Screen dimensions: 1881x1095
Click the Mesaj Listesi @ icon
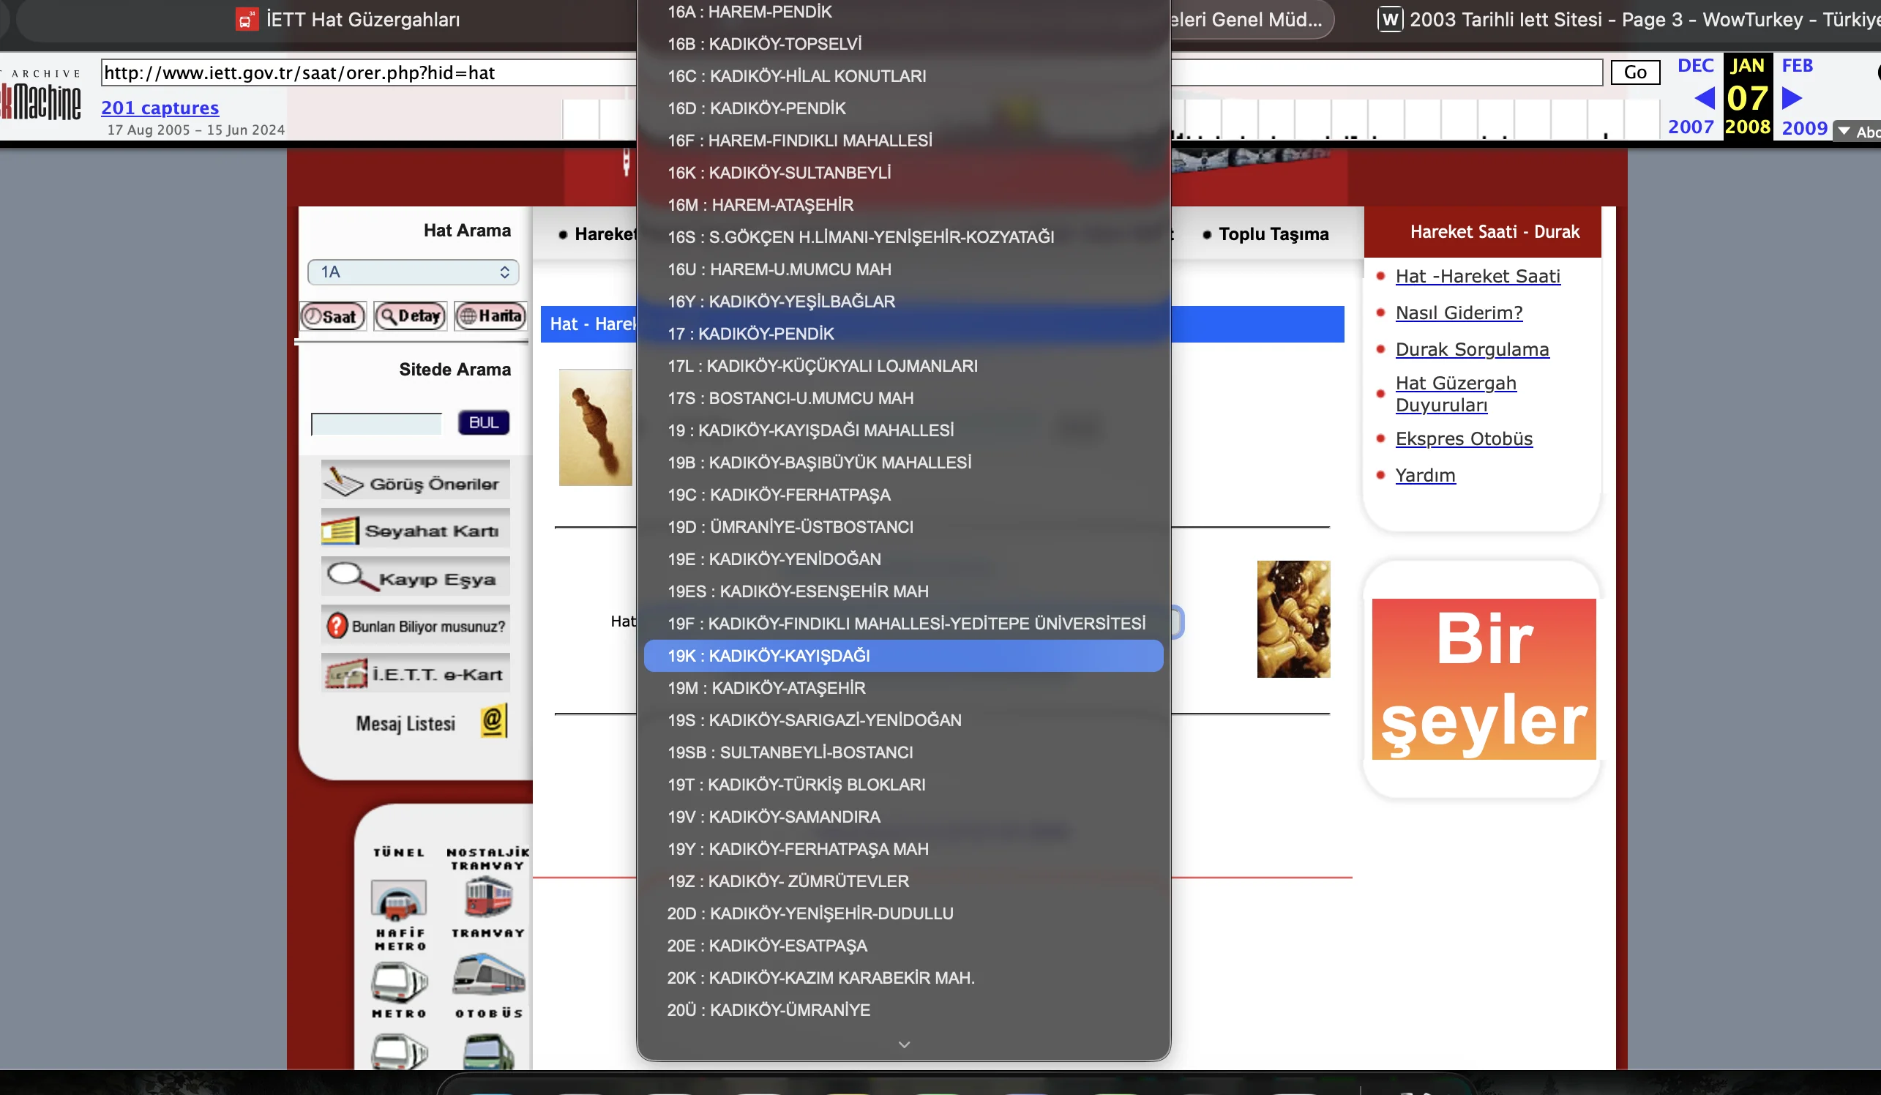pos(493,721)
